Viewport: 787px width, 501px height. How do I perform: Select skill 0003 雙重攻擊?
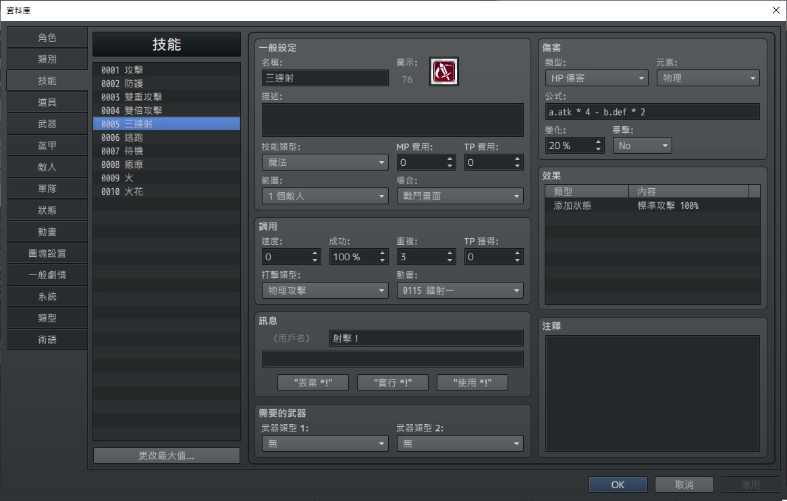point(167,97)
